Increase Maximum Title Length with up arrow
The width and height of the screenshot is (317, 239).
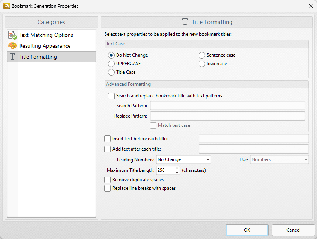177,168
